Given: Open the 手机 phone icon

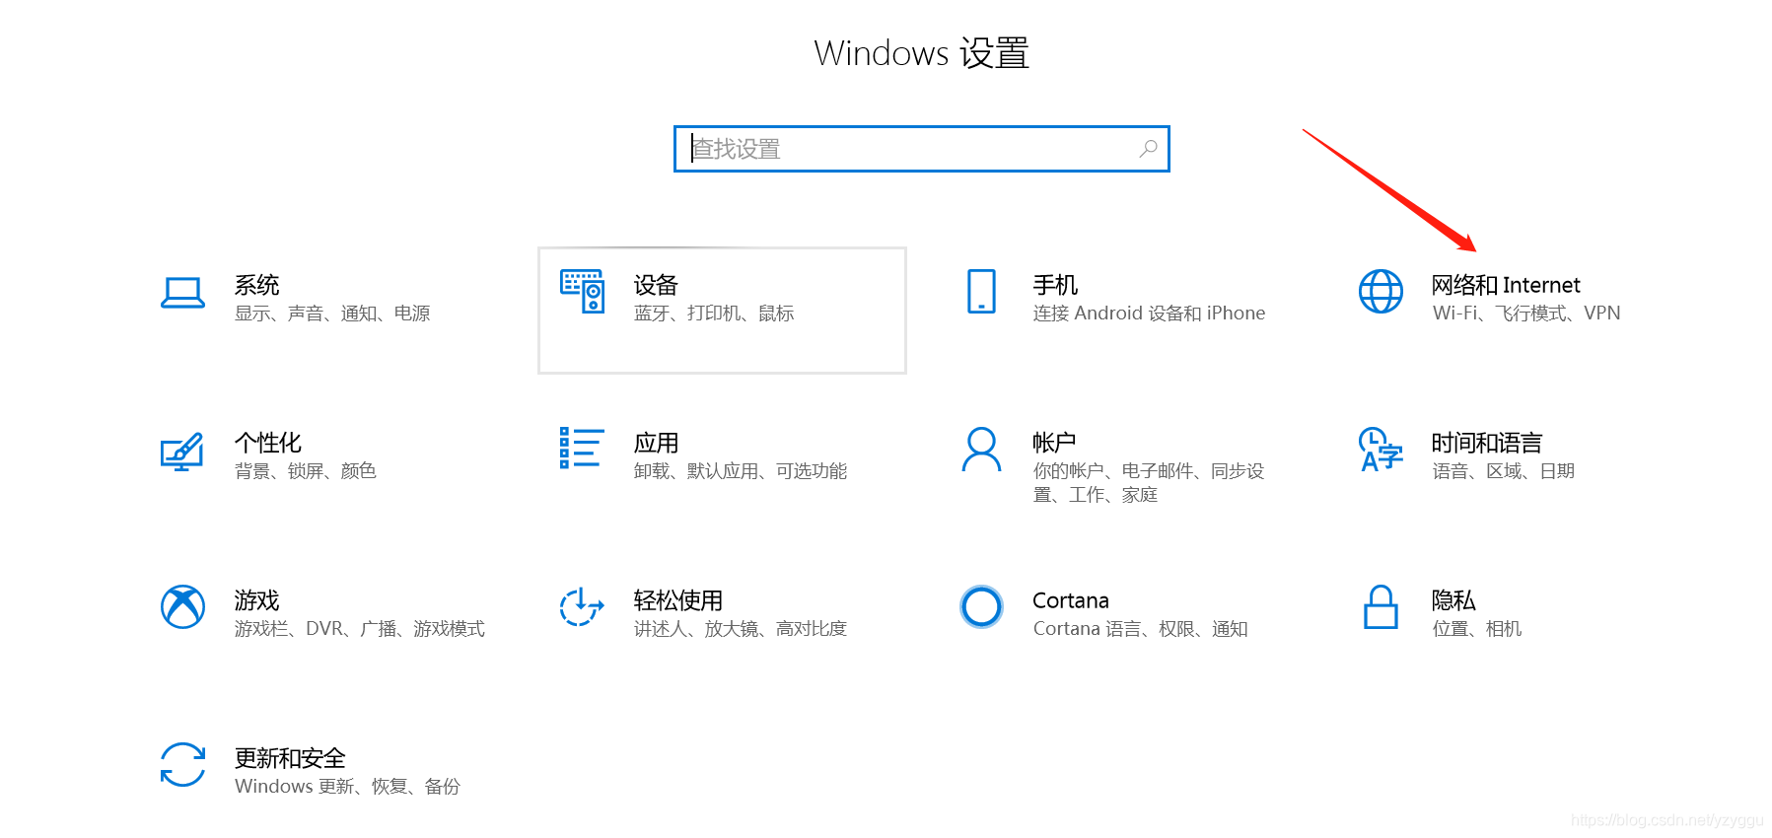Looking at the screenshot, I should click(x=981, y=291).
